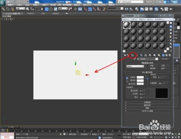Open the Blinn shader type dropdown
The width and height of the screenshot is (181, 139).
point(135,66)
